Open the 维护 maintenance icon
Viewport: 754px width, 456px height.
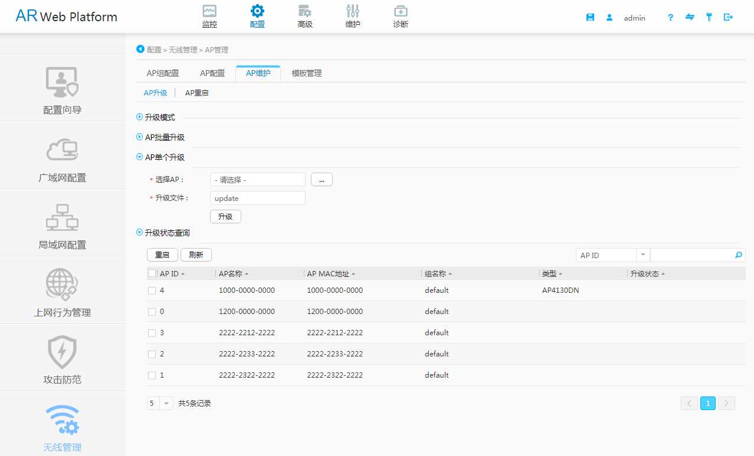point(353,12)
